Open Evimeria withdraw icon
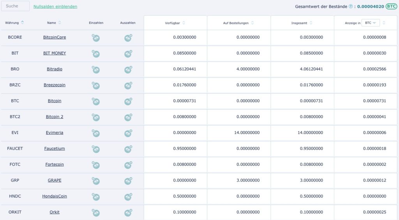The width and height of the screenshot is (399, 220). click(128, 133)
